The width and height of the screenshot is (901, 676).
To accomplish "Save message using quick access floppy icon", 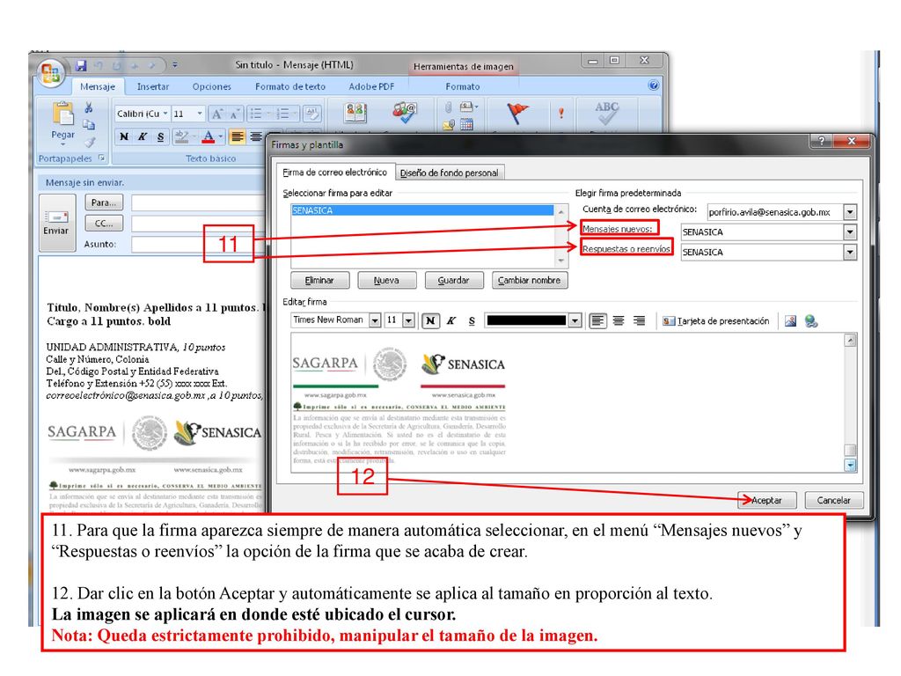I will point(81,65).
